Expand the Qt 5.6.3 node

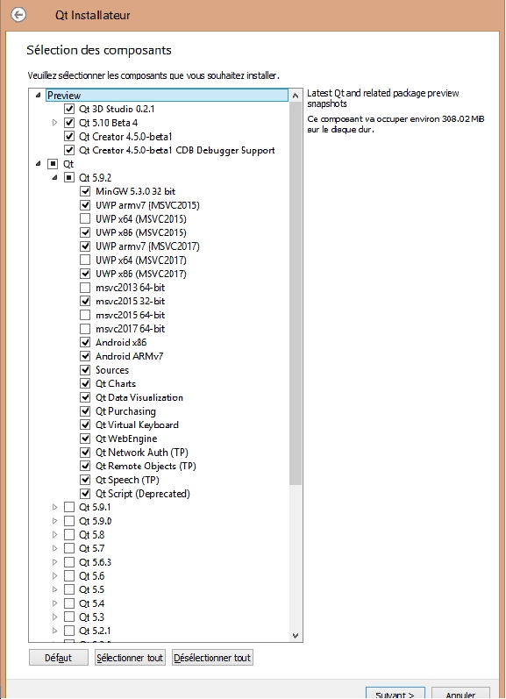point(55,561)
